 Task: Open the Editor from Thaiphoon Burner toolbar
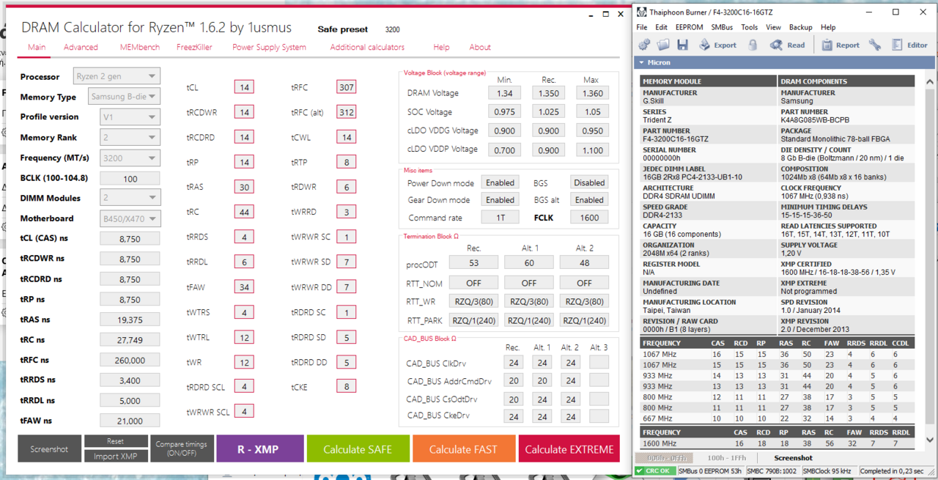(909, 45)
